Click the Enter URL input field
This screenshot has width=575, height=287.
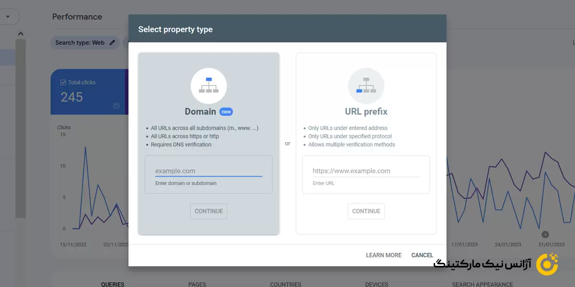[x=366, y=171]
